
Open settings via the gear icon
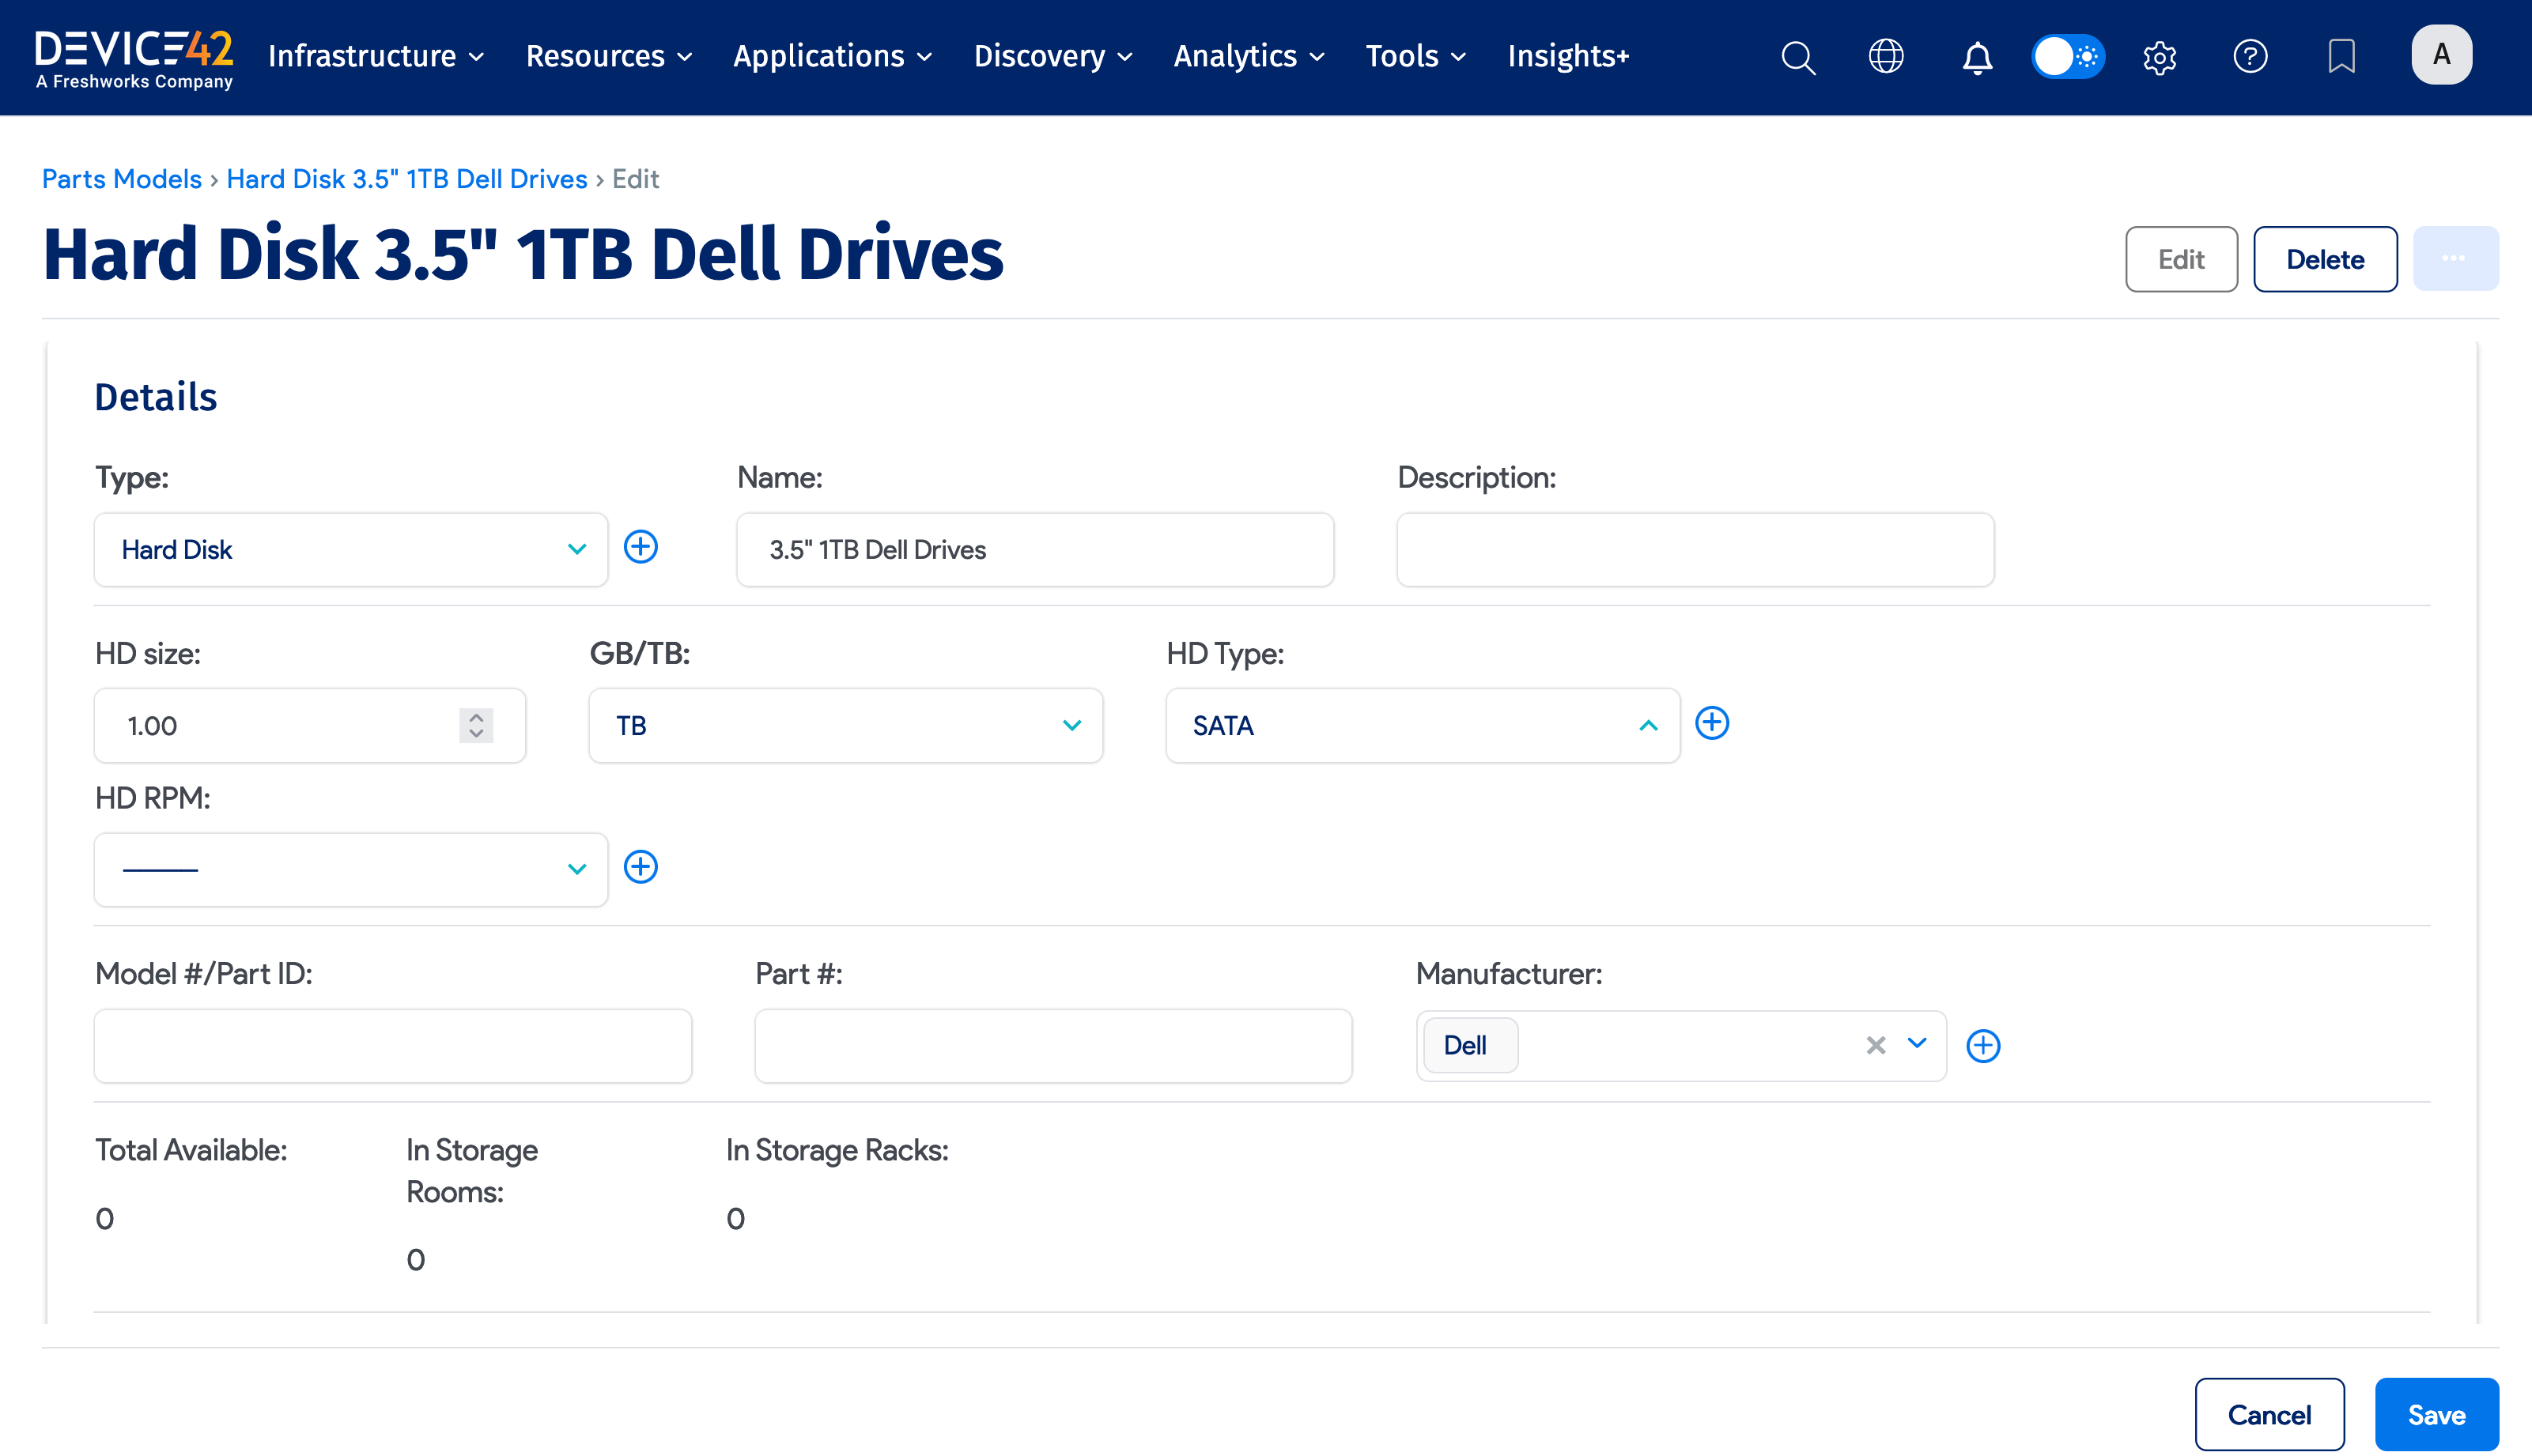click(x=2159, y=57)
